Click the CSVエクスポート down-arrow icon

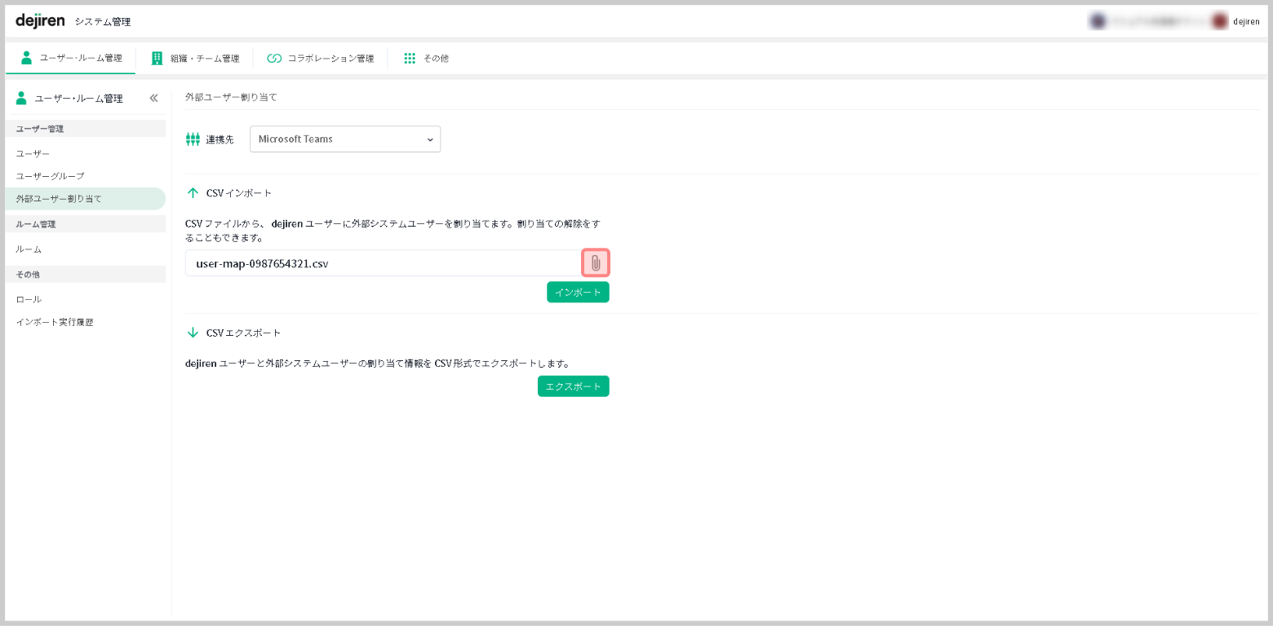point(193,333)
